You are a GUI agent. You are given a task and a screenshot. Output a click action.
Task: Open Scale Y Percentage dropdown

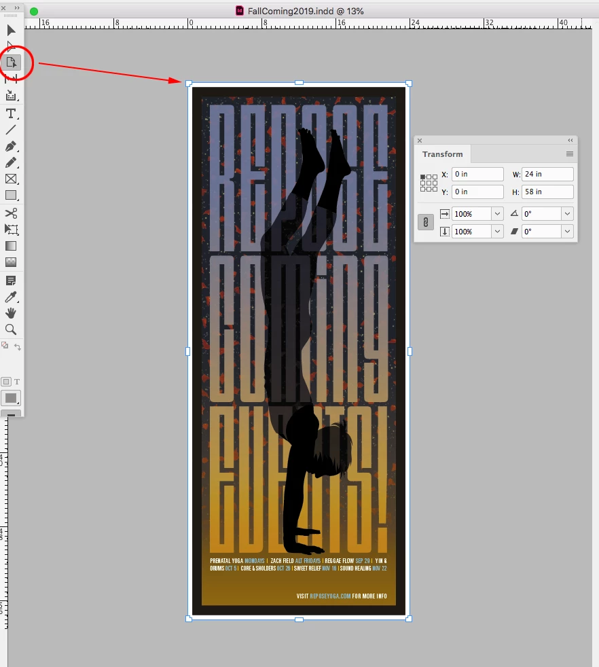tap(497, 232)
